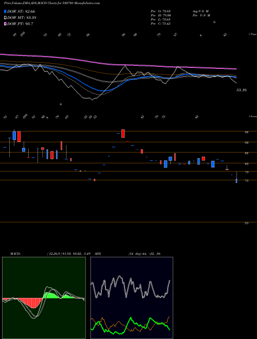
Task: Click the 95 price axis label
Action: (246, 133)
